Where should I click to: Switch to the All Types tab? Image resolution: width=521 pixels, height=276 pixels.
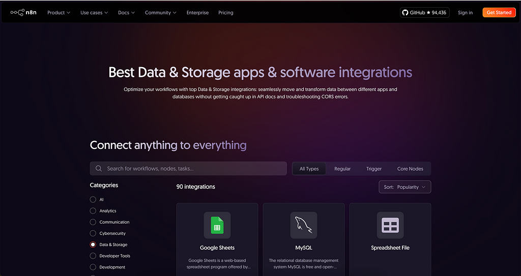click(309, 169)
